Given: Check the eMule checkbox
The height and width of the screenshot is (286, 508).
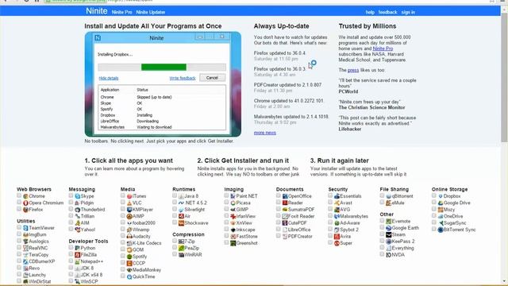Looking at the screenshot, I should tap(382, 202).
